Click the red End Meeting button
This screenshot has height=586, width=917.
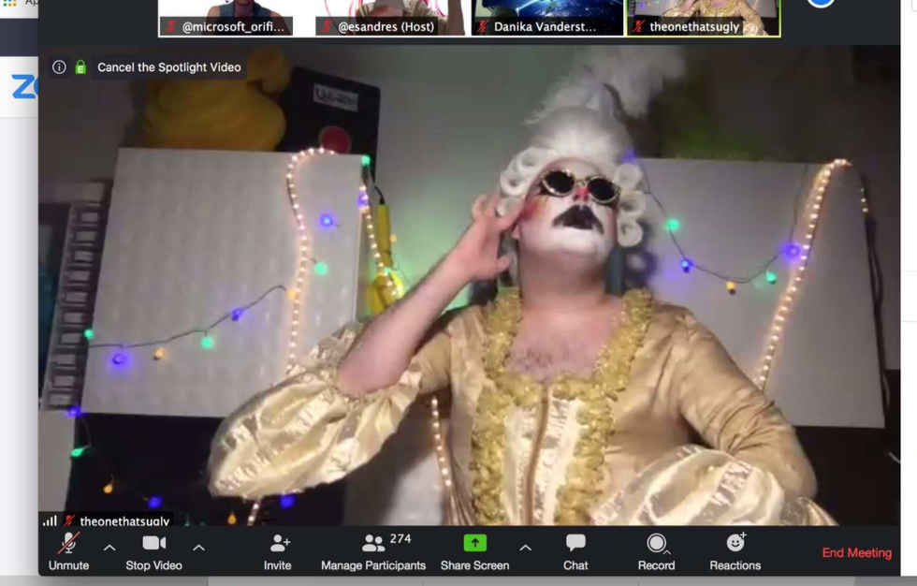pyautogui.click(x=856, y=552)
